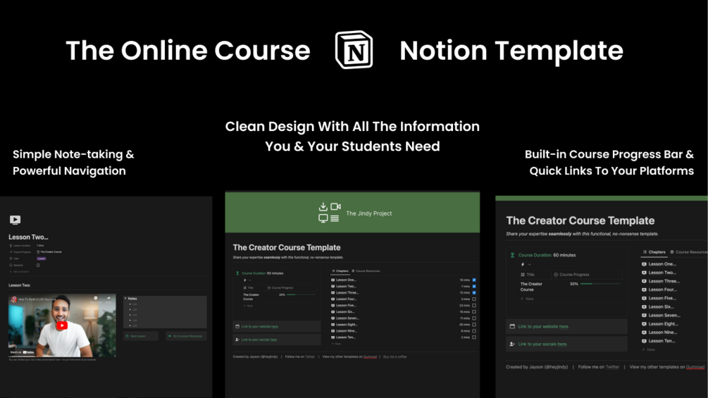Click the lightning bolt icon in the right page
708x398 pixels.
[x=523, y=264]
